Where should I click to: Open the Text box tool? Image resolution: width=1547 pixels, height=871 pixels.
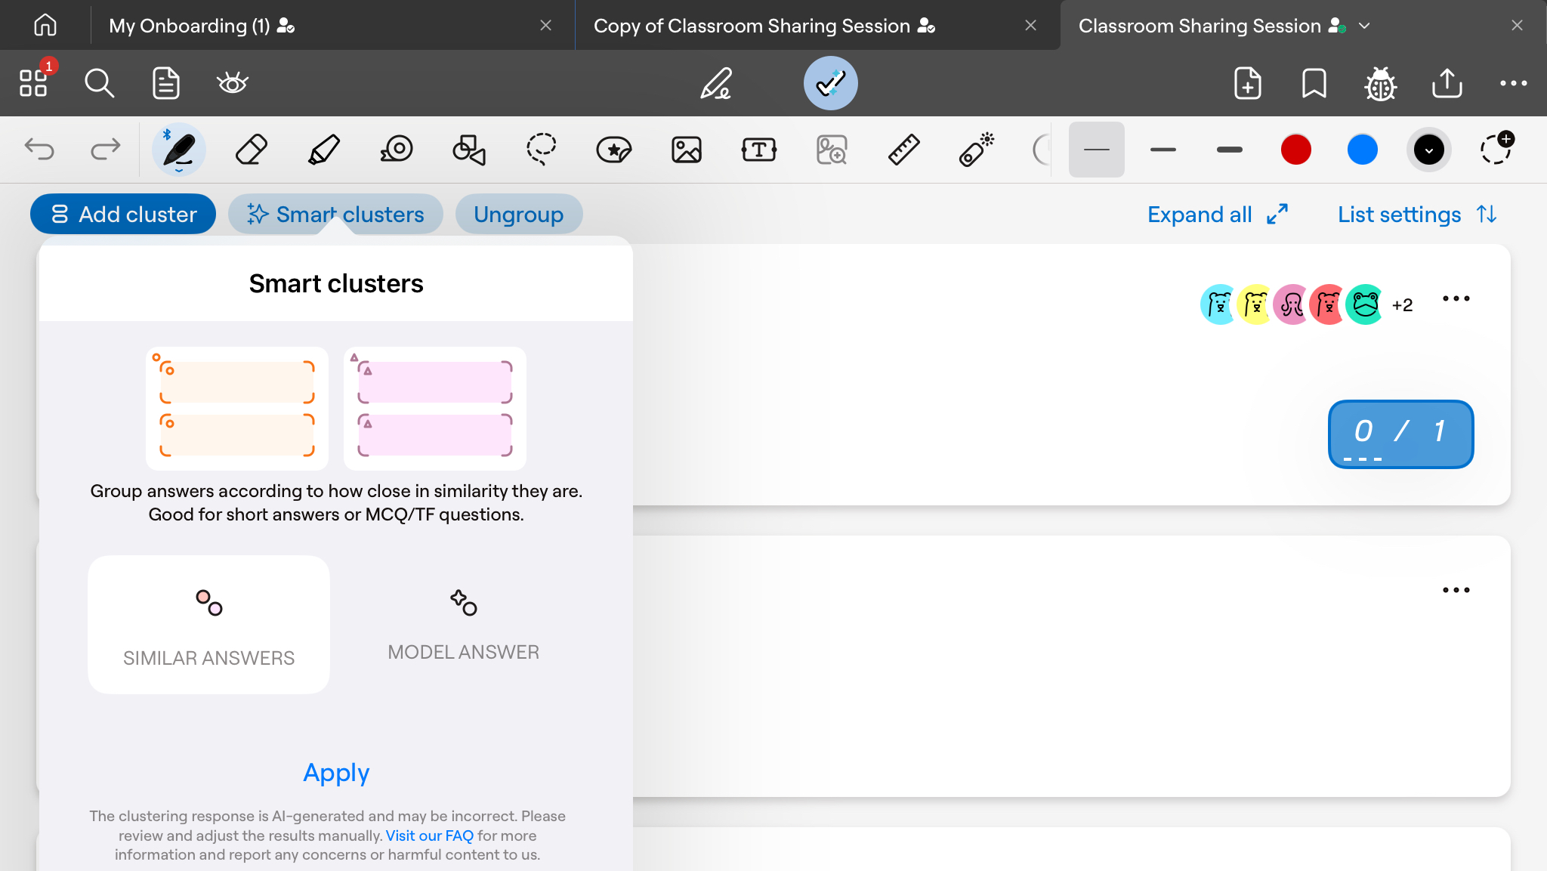pos(758,150)
